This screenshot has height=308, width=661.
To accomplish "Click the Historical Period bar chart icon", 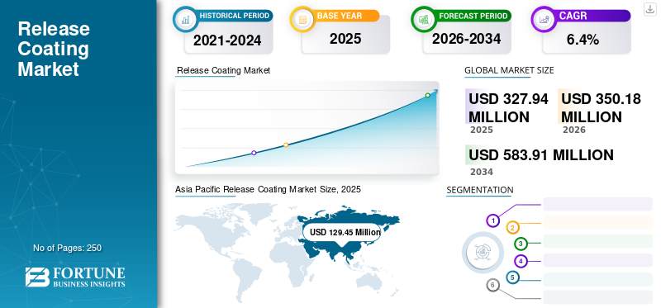I will point(185,18).
